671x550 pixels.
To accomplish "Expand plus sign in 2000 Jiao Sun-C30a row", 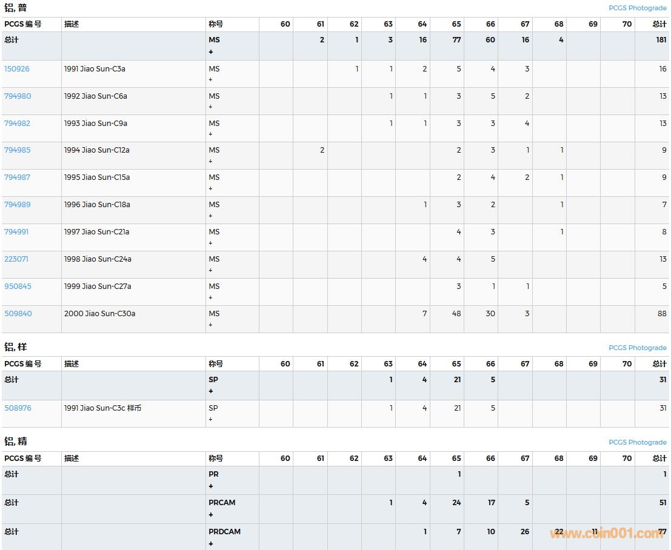I will pyautogui.click(x=211, y=325).
